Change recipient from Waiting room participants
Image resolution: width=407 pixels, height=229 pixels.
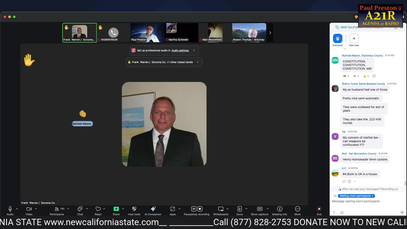pos(356,196)
